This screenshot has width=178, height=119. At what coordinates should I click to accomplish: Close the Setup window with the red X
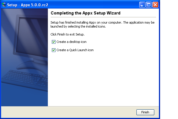[155, 5]
